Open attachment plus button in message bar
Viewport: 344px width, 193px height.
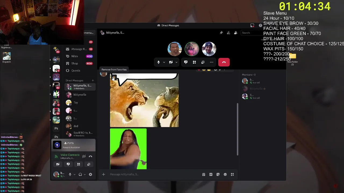[x=103, y=175]
